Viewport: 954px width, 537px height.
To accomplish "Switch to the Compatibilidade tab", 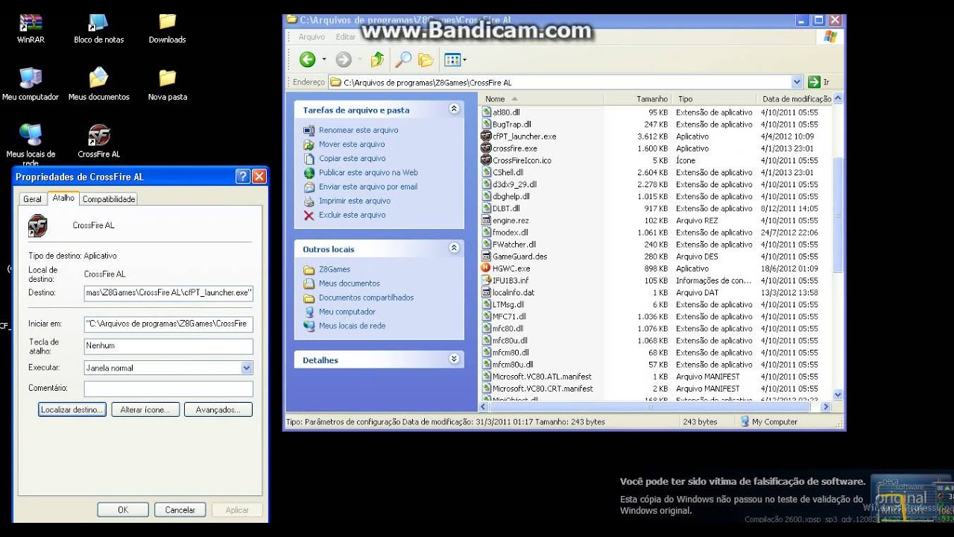I will pos(109,199).
